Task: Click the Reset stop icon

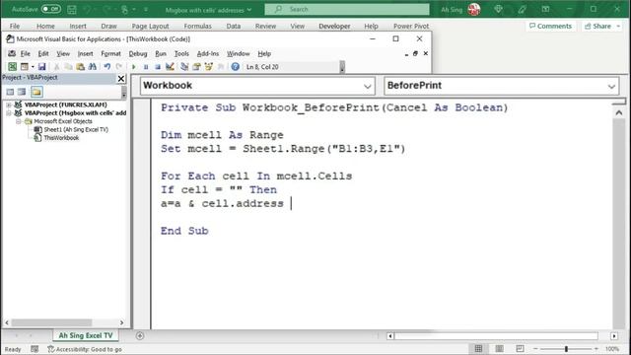Action: click(158, 67)
